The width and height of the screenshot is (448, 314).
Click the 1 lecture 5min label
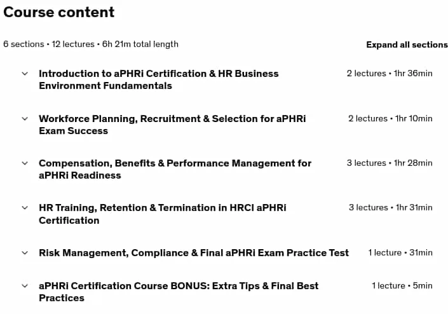pos(402,285)
